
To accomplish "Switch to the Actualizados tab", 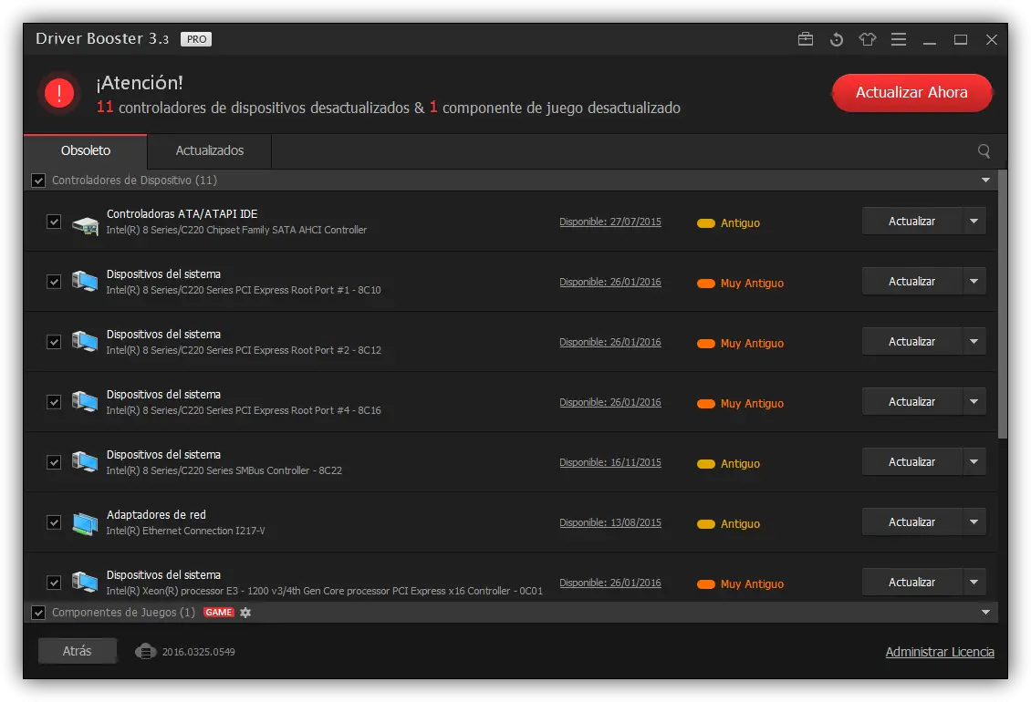I will click(x=210, y=151).
